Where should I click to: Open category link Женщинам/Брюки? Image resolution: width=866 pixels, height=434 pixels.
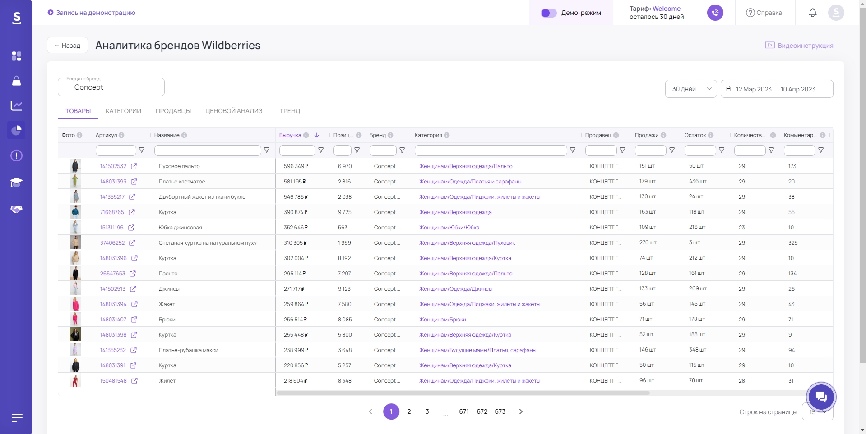coord(443,320)
